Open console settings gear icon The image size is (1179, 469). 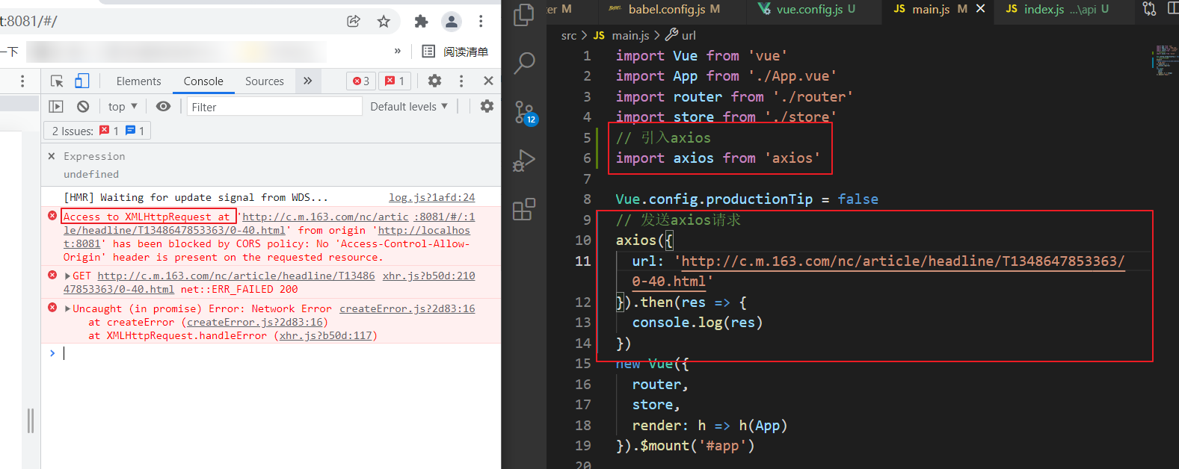[487, 107]
